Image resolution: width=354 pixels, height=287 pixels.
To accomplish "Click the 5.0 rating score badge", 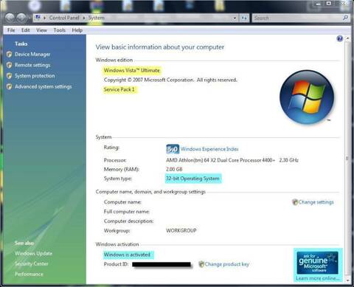I will point(173,149).
